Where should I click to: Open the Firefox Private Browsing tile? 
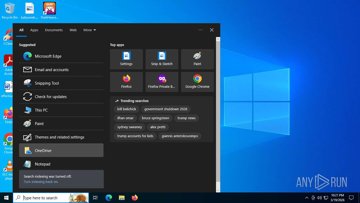coord(162,82)
